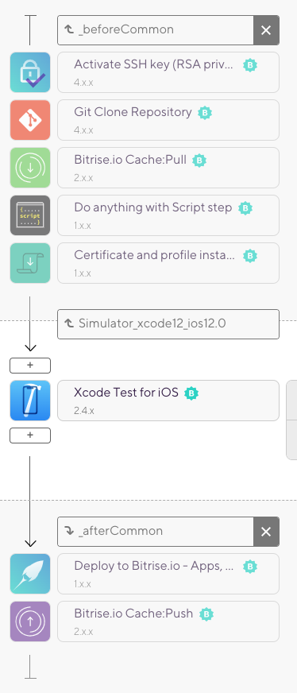Select the _beforeCommon workflow label
Image resolution: width=297 pixels, height=693 pixels.
pyautogui.click(x=125, y=30)
